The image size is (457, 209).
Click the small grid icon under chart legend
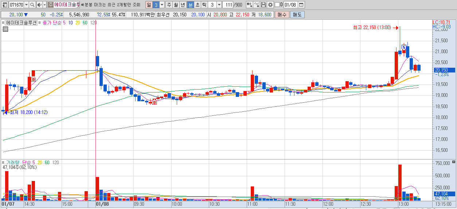coord(5,29)
